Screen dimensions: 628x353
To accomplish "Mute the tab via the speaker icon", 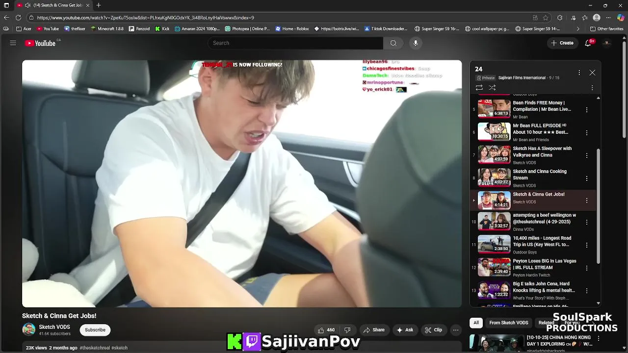I will click(27, 5).
